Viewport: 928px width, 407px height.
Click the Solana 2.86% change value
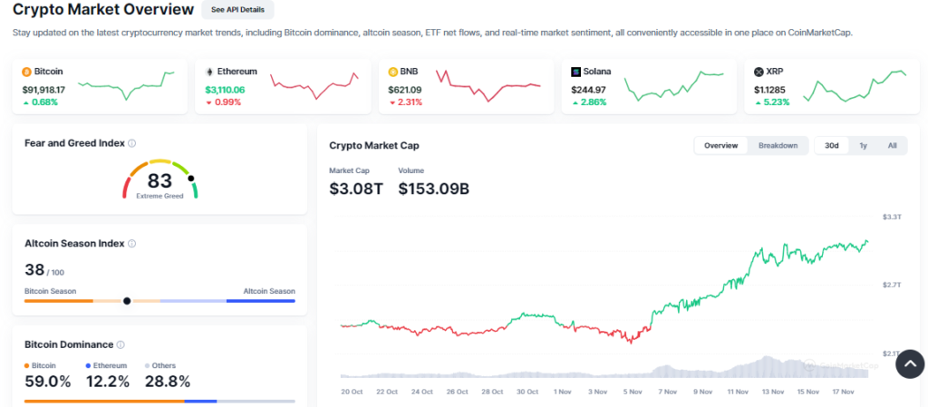point(589,102)
